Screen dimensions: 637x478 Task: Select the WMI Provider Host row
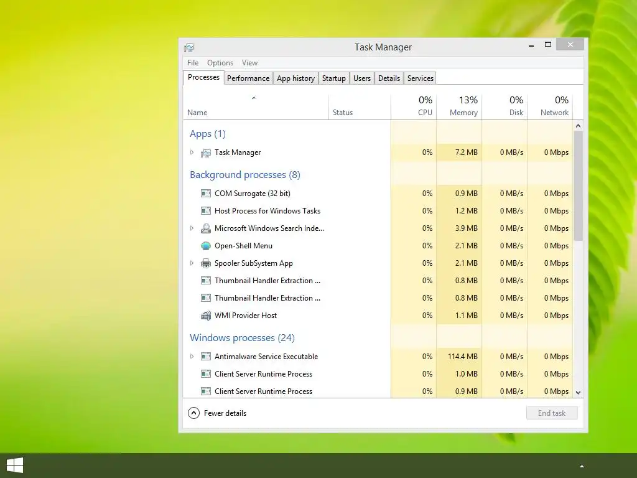click(378, 316)
